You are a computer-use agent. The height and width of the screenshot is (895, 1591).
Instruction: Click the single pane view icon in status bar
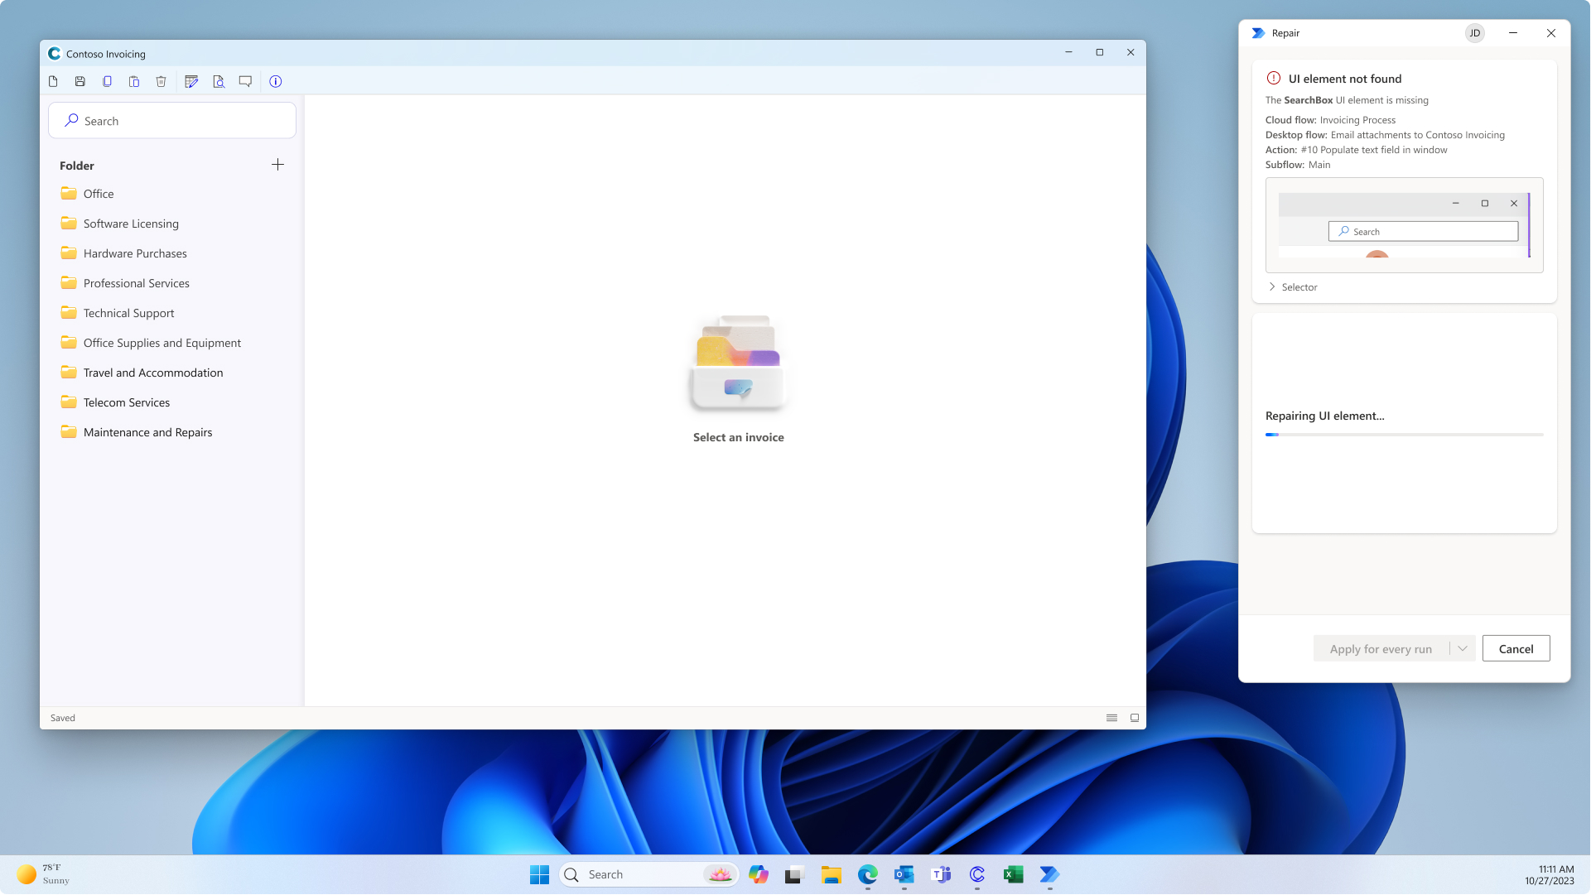click(1135, 718)
